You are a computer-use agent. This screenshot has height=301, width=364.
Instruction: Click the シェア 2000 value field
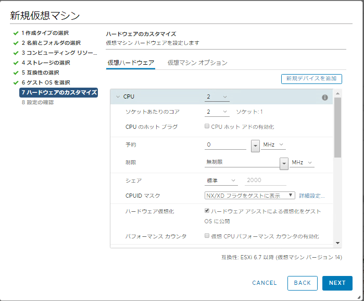pos(266,180)
